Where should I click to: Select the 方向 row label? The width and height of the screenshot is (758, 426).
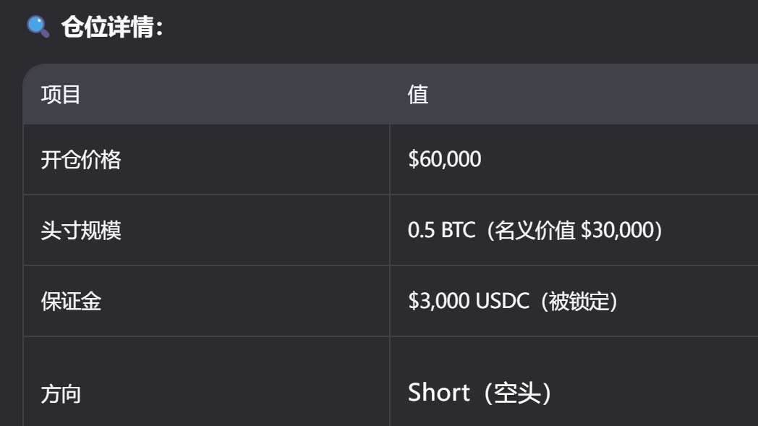(61, 395)
